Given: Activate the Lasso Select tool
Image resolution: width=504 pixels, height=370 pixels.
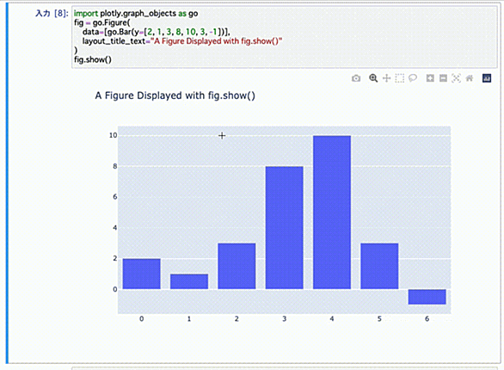Looking at the screenshot, I should pos(413,78).
